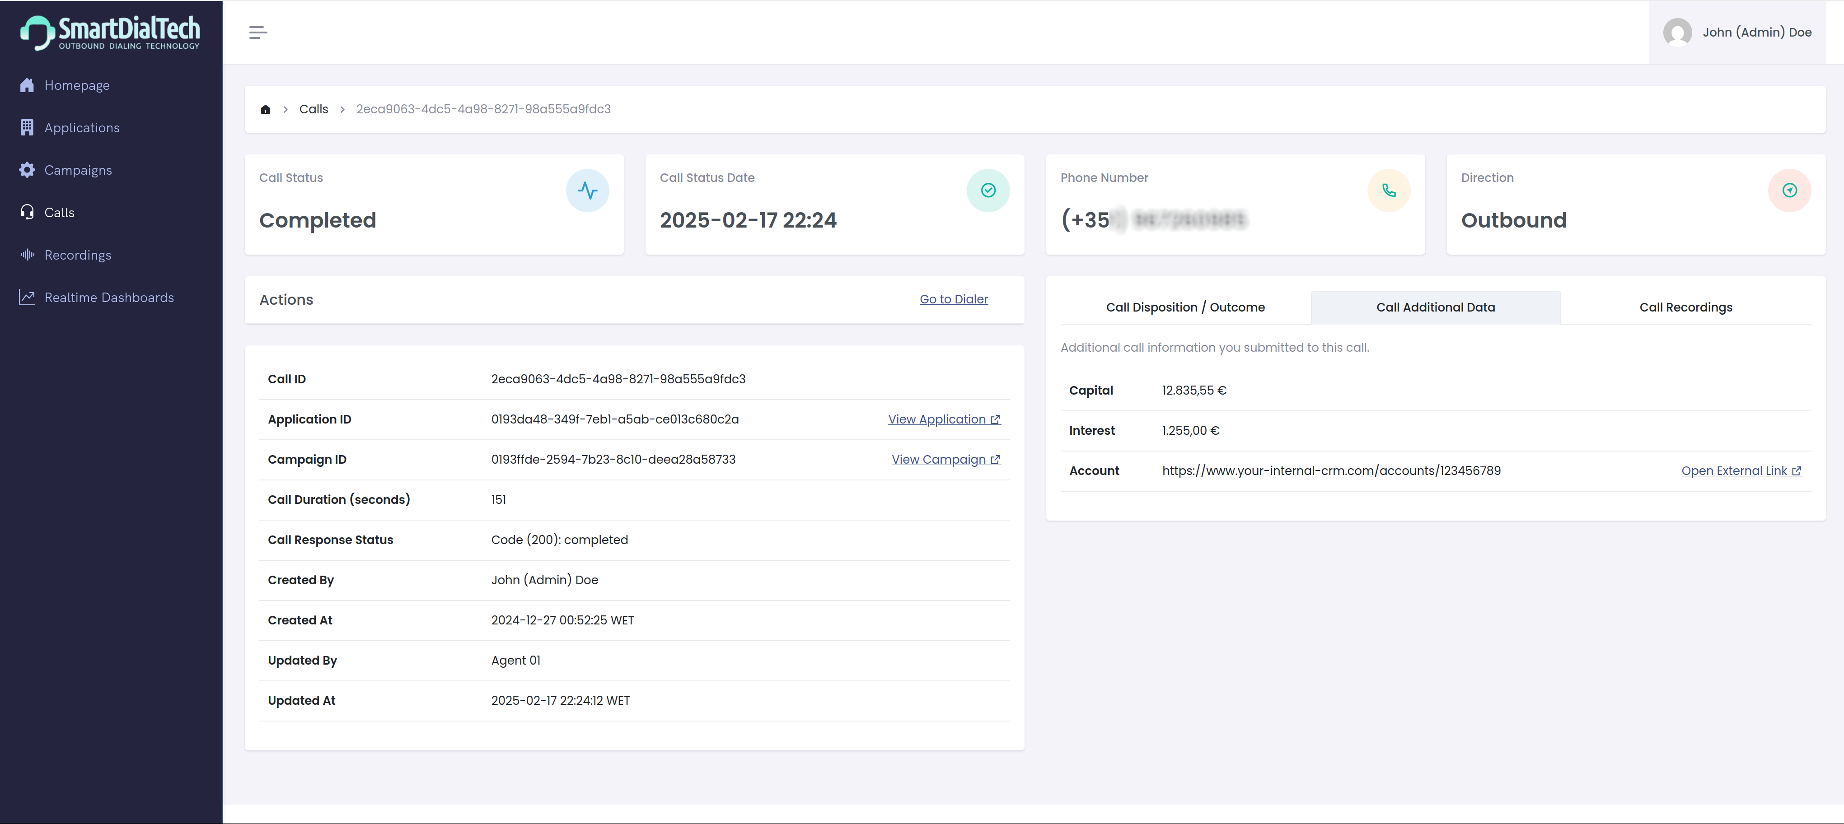This screenshot has width=1844, height=824.
Task: Click the Account CRM URL text
Action: click(1331, 470)
